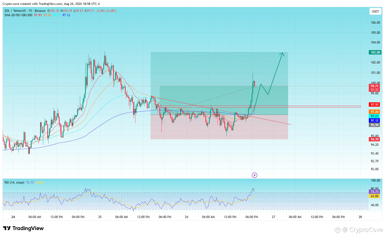
Task: Click the 97.12 value in the EMA legend
Action: pyautogui.click(x=66, y=15)
